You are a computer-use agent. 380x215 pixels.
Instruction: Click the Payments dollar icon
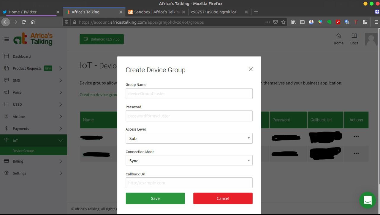coord(7,129)
